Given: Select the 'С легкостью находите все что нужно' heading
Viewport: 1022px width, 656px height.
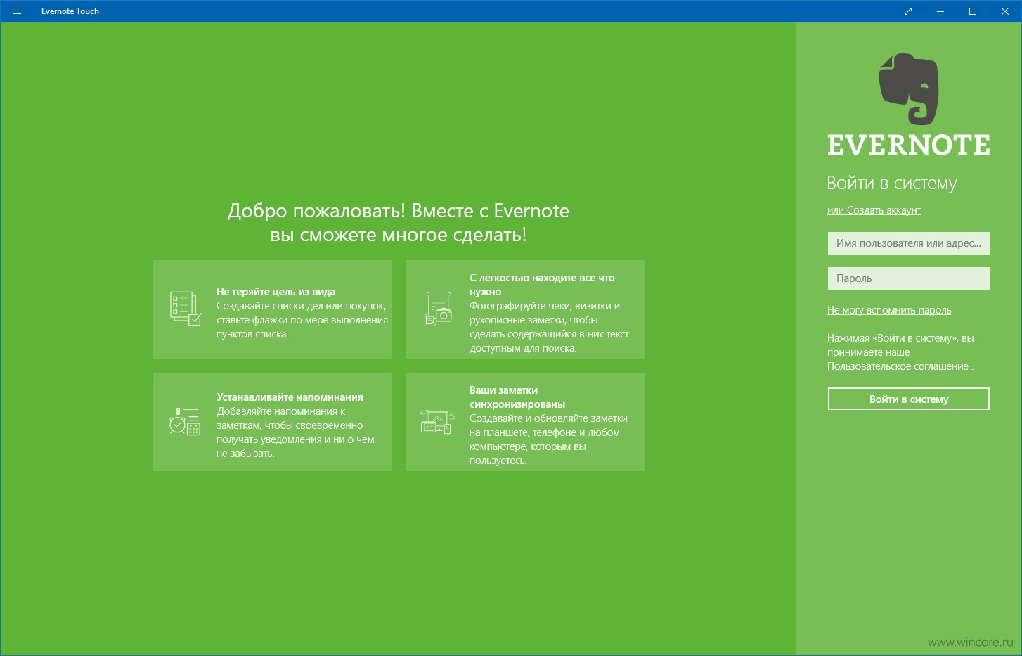Looking at the screenshot, I should coord(542,285).
